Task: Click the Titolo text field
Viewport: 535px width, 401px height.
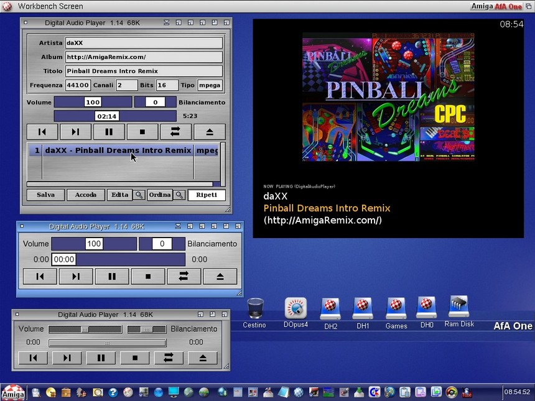Action: 143,71
